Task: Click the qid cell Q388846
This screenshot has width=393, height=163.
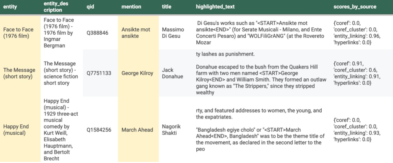Action: [x=97, y=33]
